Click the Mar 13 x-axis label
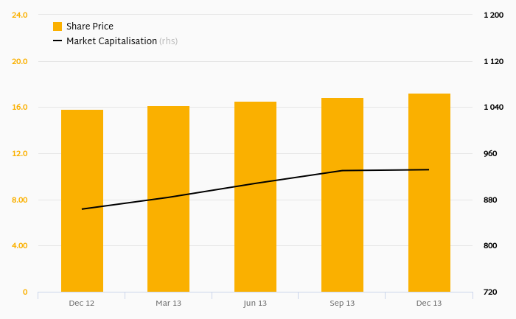This screenshot has width=516, height=319. (x=168, y=304)
